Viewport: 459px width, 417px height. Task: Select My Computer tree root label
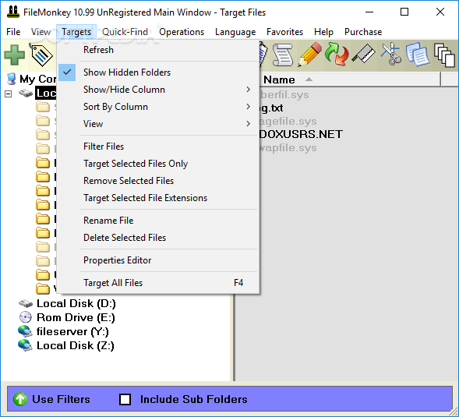pos(37,79)
